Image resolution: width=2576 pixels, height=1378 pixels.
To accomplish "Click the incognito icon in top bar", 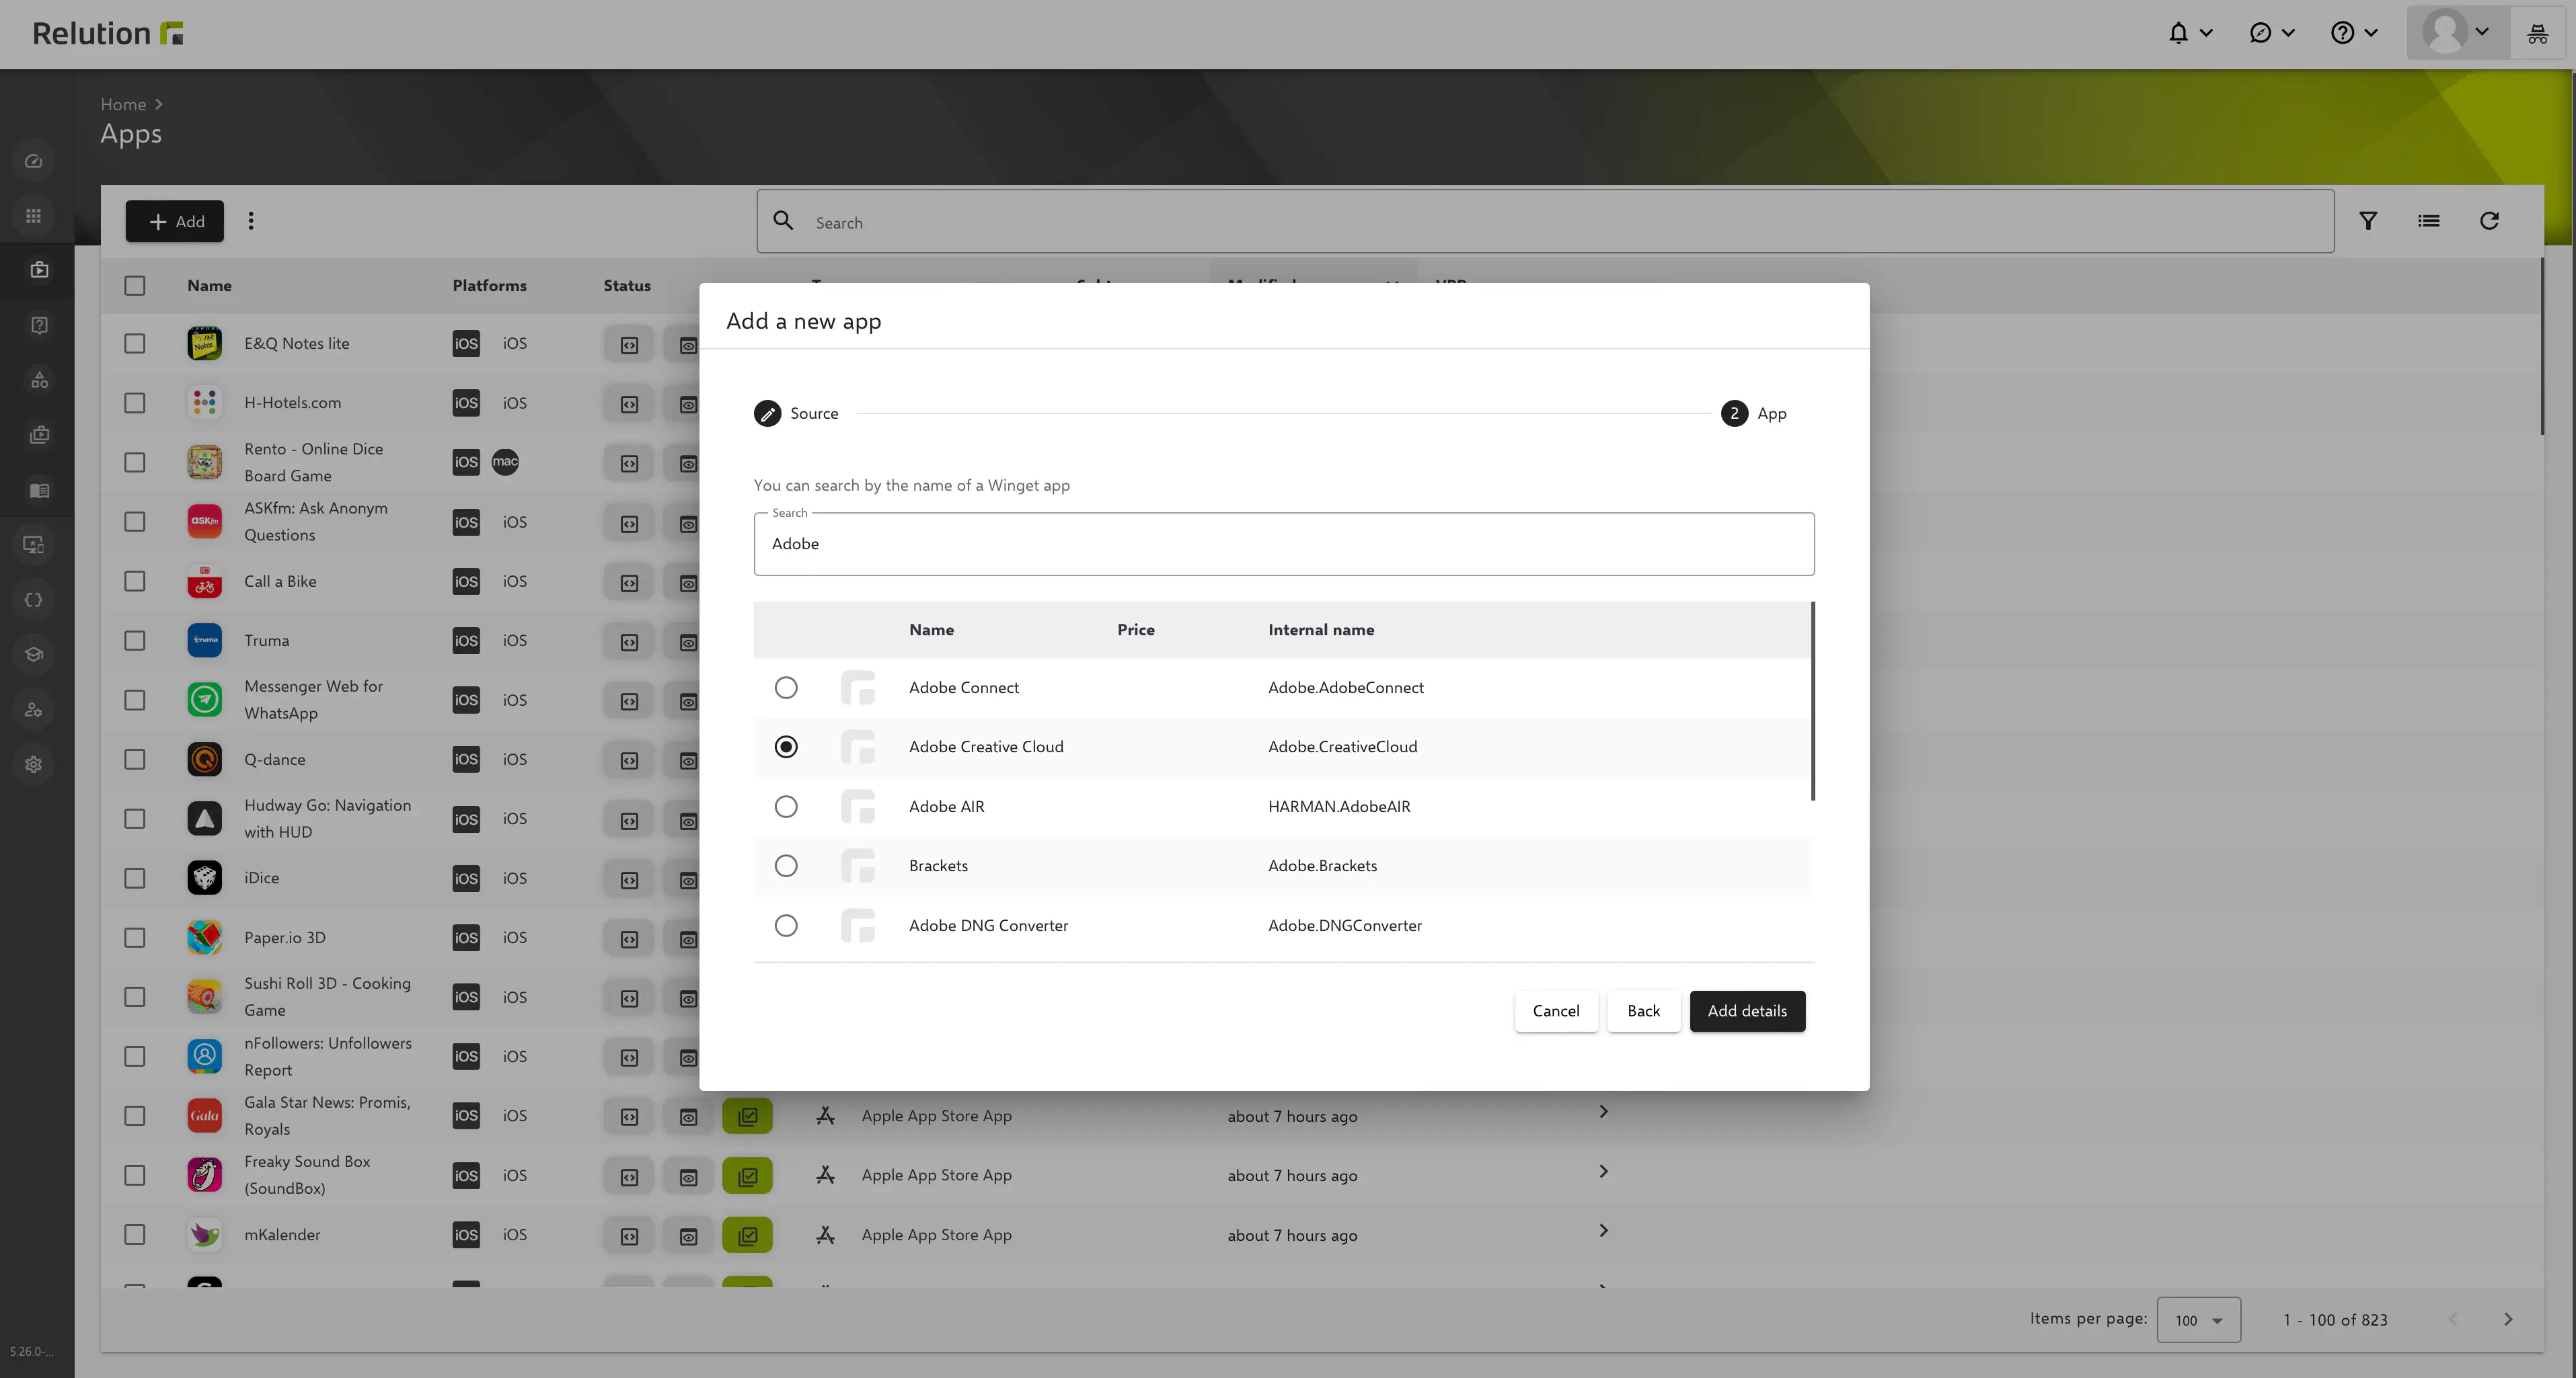I will click(x=2537, y=33).
